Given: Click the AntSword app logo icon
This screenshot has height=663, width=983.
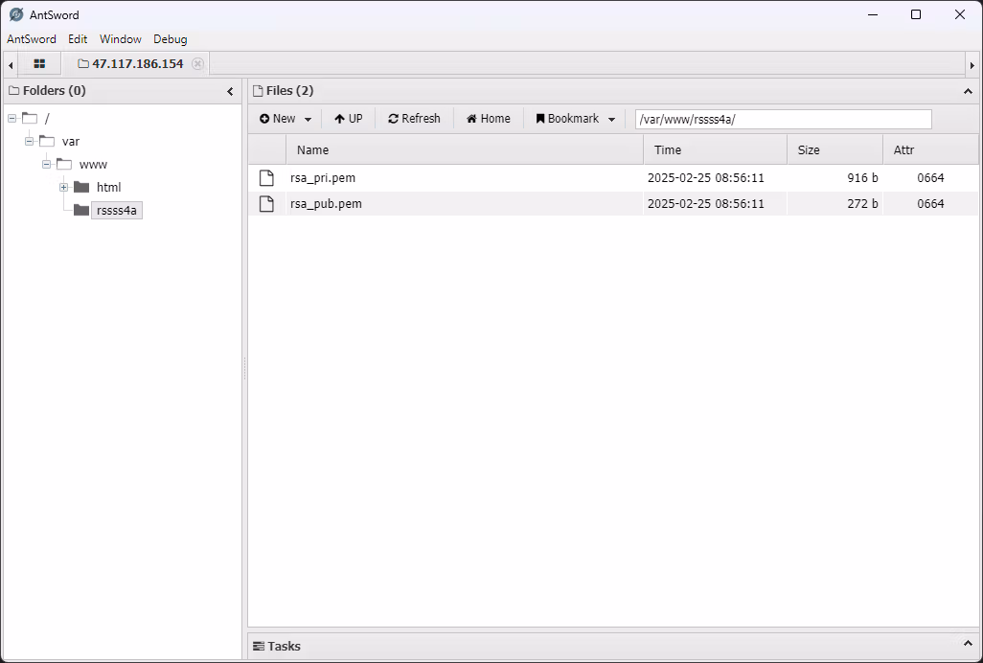Looking at the screenshot, I should point(16,14).
